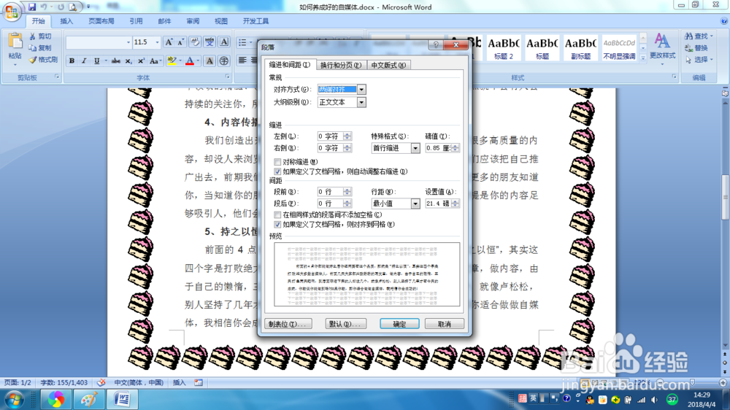Click the Grow Font icon
730x410 pixels.
169,42
